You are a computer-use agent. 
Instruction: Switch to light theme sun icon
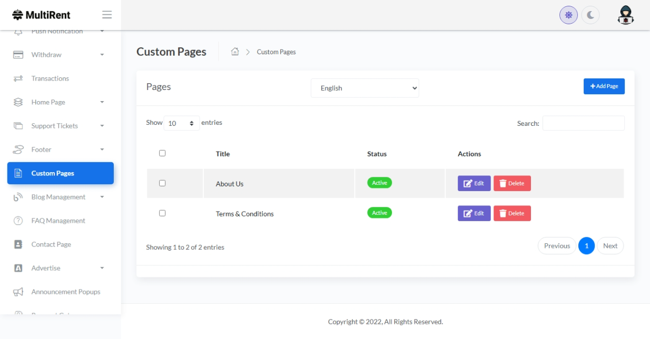pyautogui.click(x=568, y=15)
